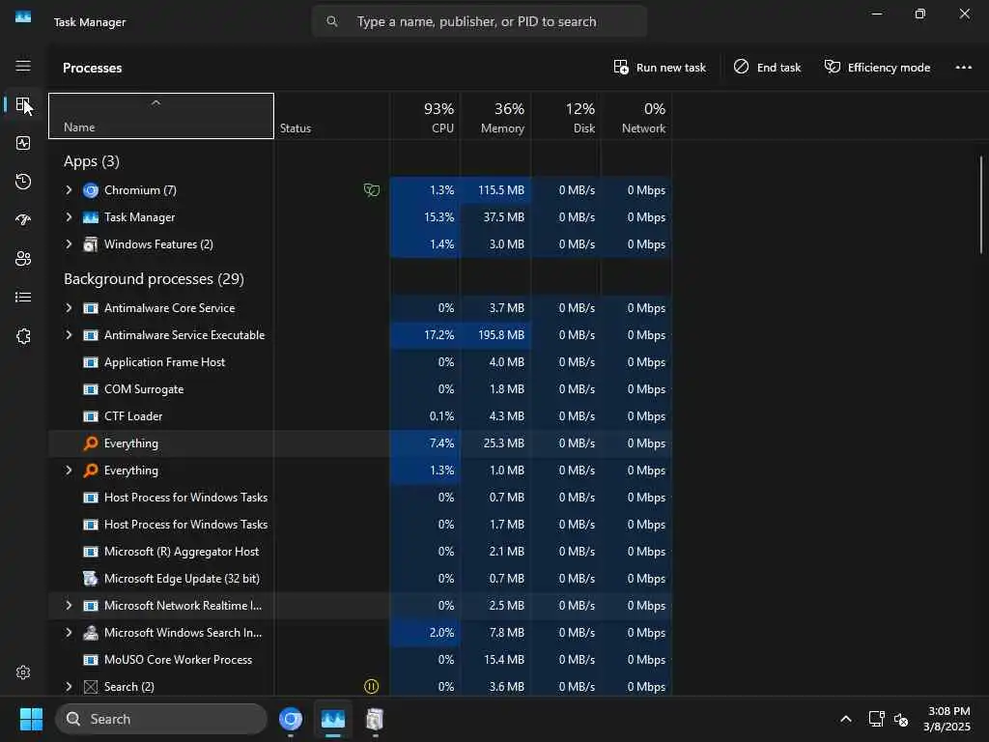Screen dimensions: 989x742
Task: Expand Antimalware Core Service
Action: 69,308
